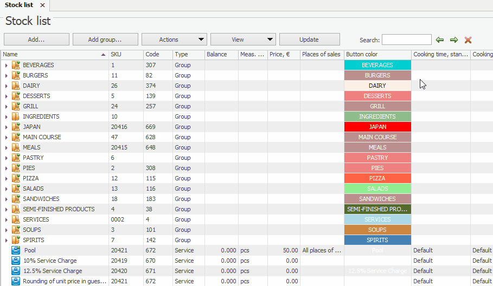Screen dimensions: 493x286
Task: Click the 10% Service Charge item icon
Action: coord(16,261)
